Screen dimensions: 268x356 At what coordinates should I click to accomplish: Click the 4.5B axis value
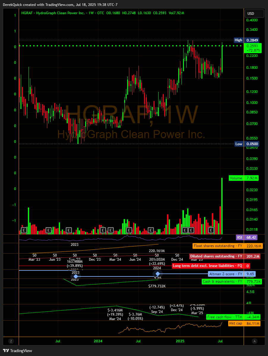coord(250,292)
